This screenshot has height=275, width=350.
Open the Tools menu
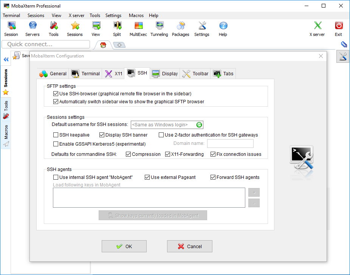click(95, 16)
